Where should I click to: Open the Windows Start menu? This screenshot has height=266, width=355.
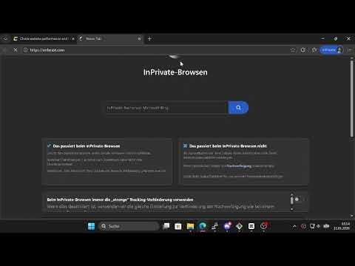(x=91, y=226)
